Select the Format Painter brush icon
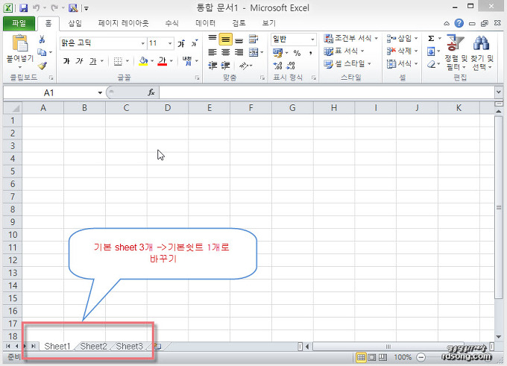 tap(42, 66)
